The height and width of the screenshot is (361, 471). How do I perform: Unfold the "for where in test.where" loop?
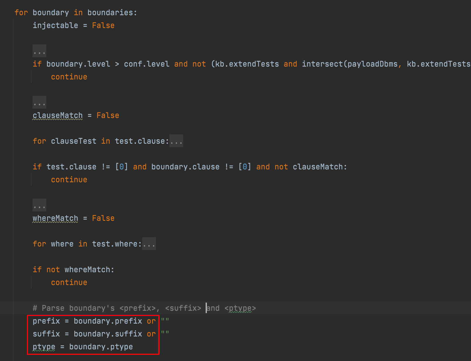(x=149, y=244)
